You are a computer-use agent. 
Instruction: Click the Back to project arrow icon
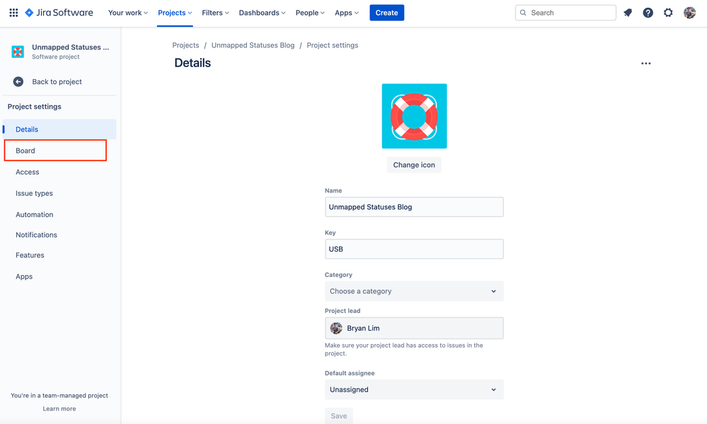coord(18,81)
